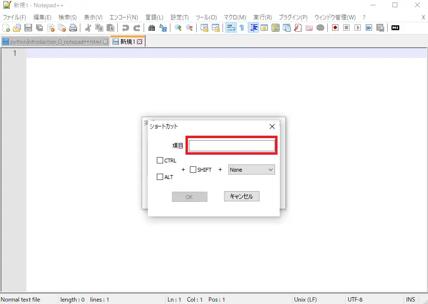Open the ウィンドウ管理(W) menu
Screen dimensions: 428x304
[335, 18]
